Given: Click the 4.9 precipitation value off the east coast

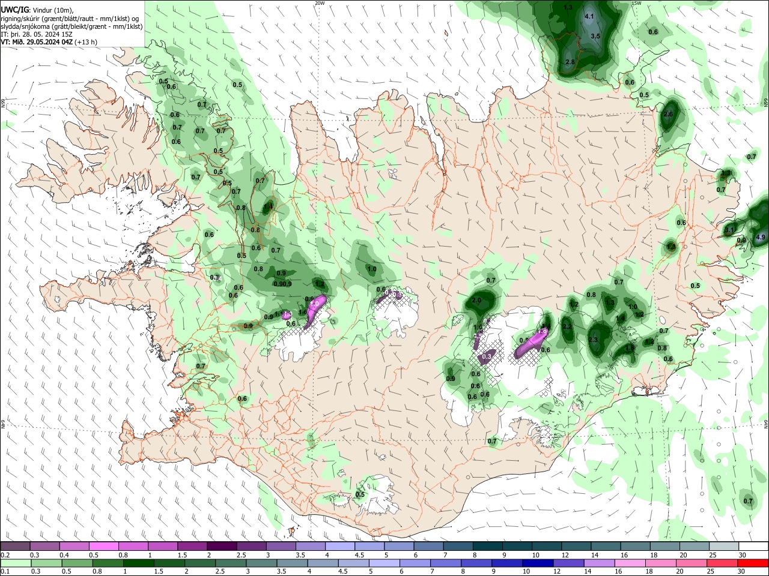Looking at the screenshot, I should [x=760, y=237].
